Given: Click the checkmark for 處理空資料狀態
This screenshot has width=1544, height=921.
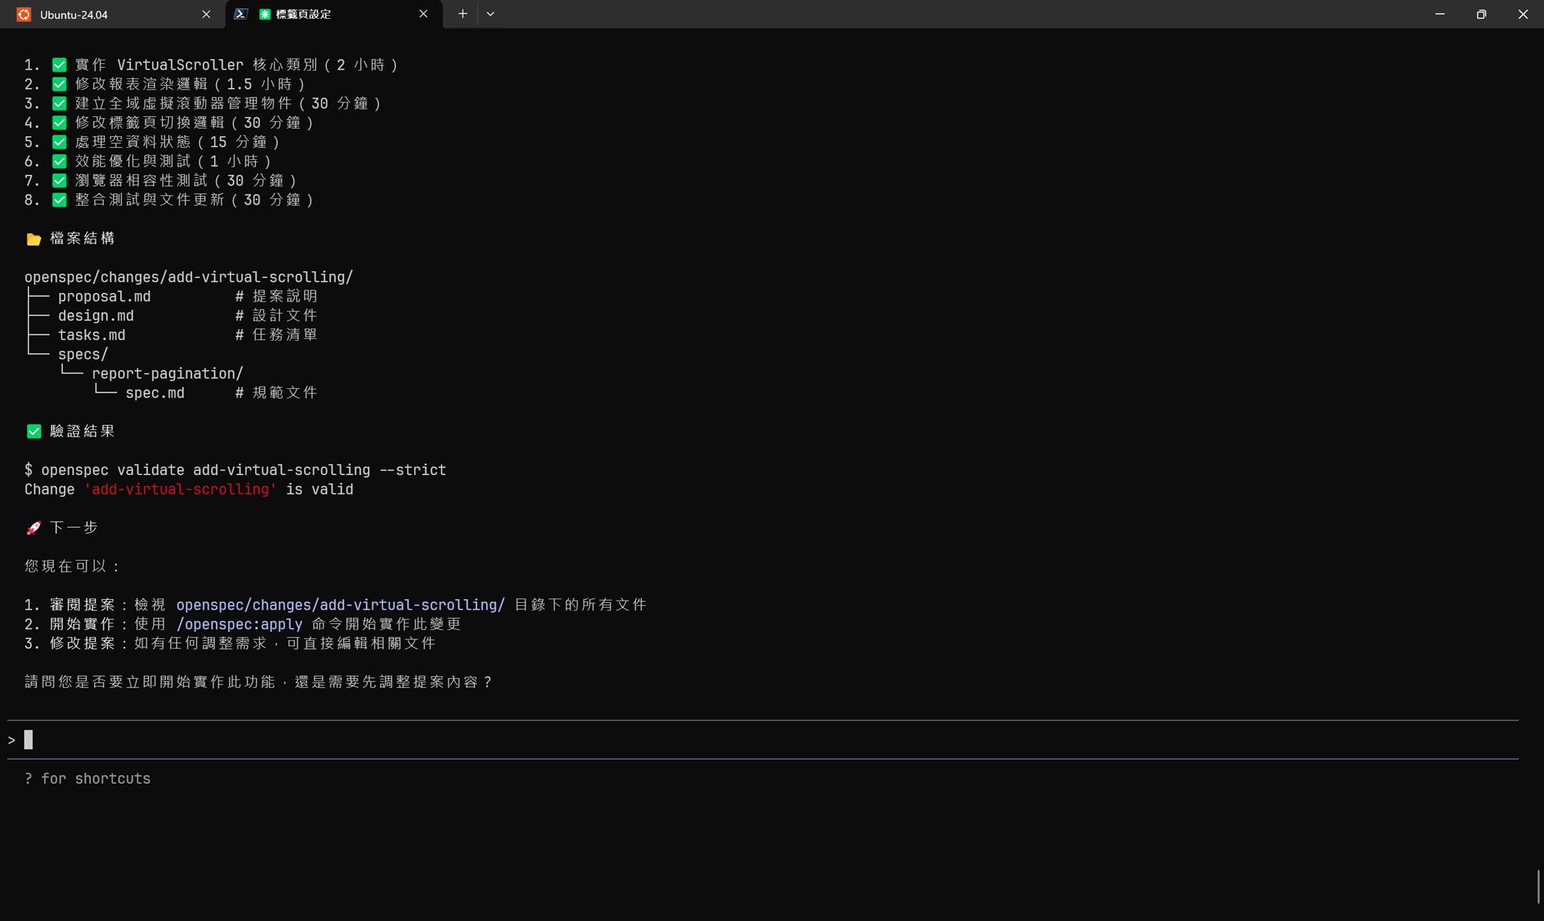Looking at the screenshot, I should [x=59, y=142].
